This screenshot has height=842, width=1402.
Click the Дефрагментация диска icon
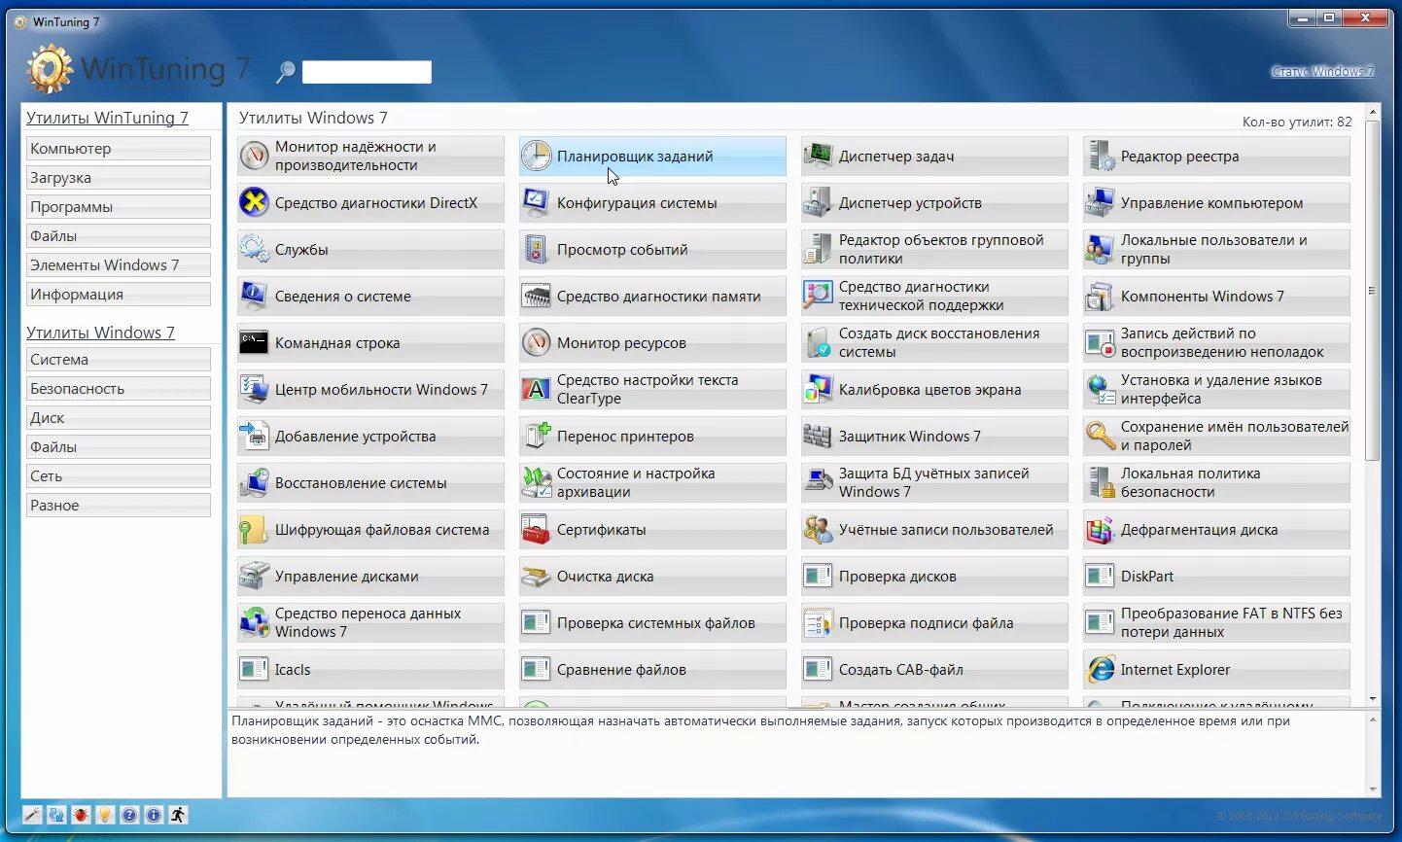click(x=1101, y=529)
